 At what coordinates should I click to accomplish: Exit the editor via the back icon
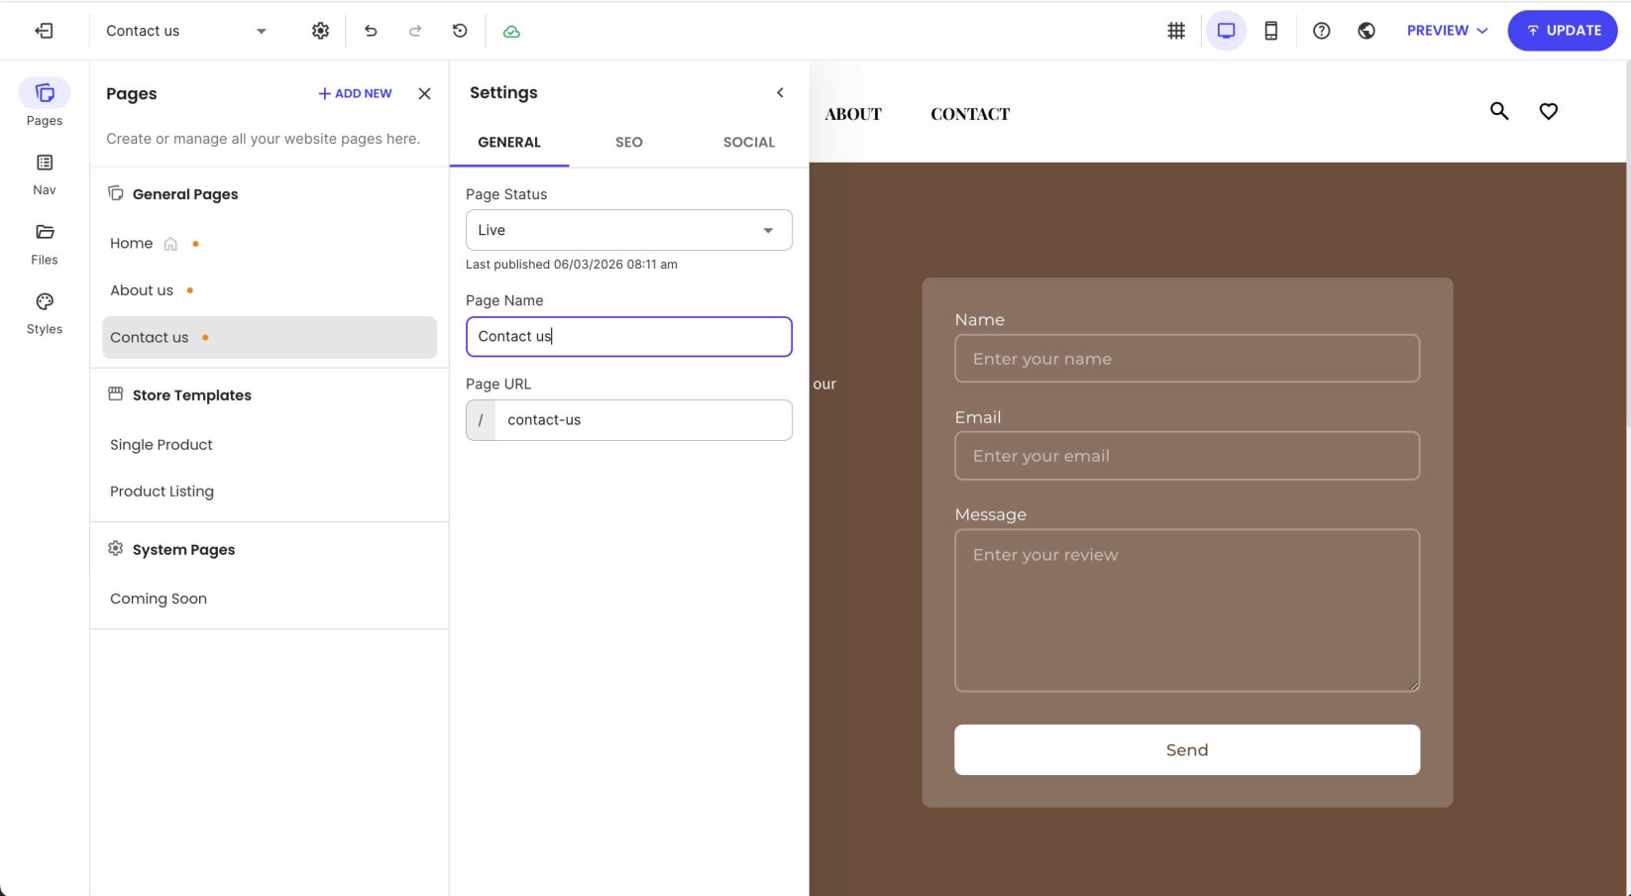[44, 31]
